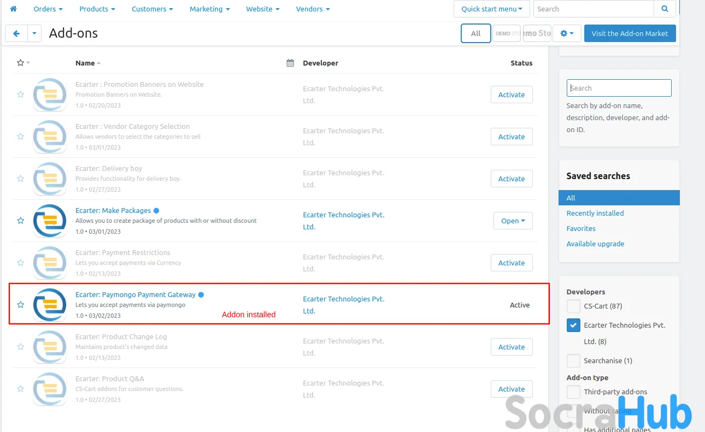Screen dimensions: 705x432
Task: Expand the Marketing menu
Action: click(x=210, y=9)
